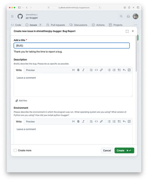
Task: Insert a task list in the Environment editor
Action: pyautogui.click(x=119, y=121)
